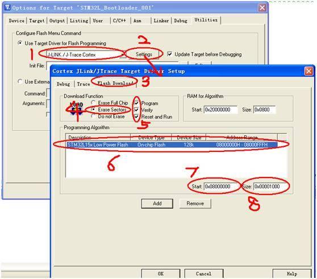
Task: Switch to the Linker tab
Action: pyautogui.click(x=161, y=20)
